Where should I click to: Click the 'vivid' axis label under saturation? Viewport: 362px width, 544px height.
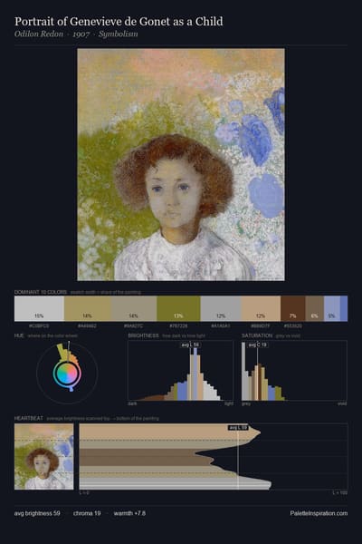tap(342, 403)
